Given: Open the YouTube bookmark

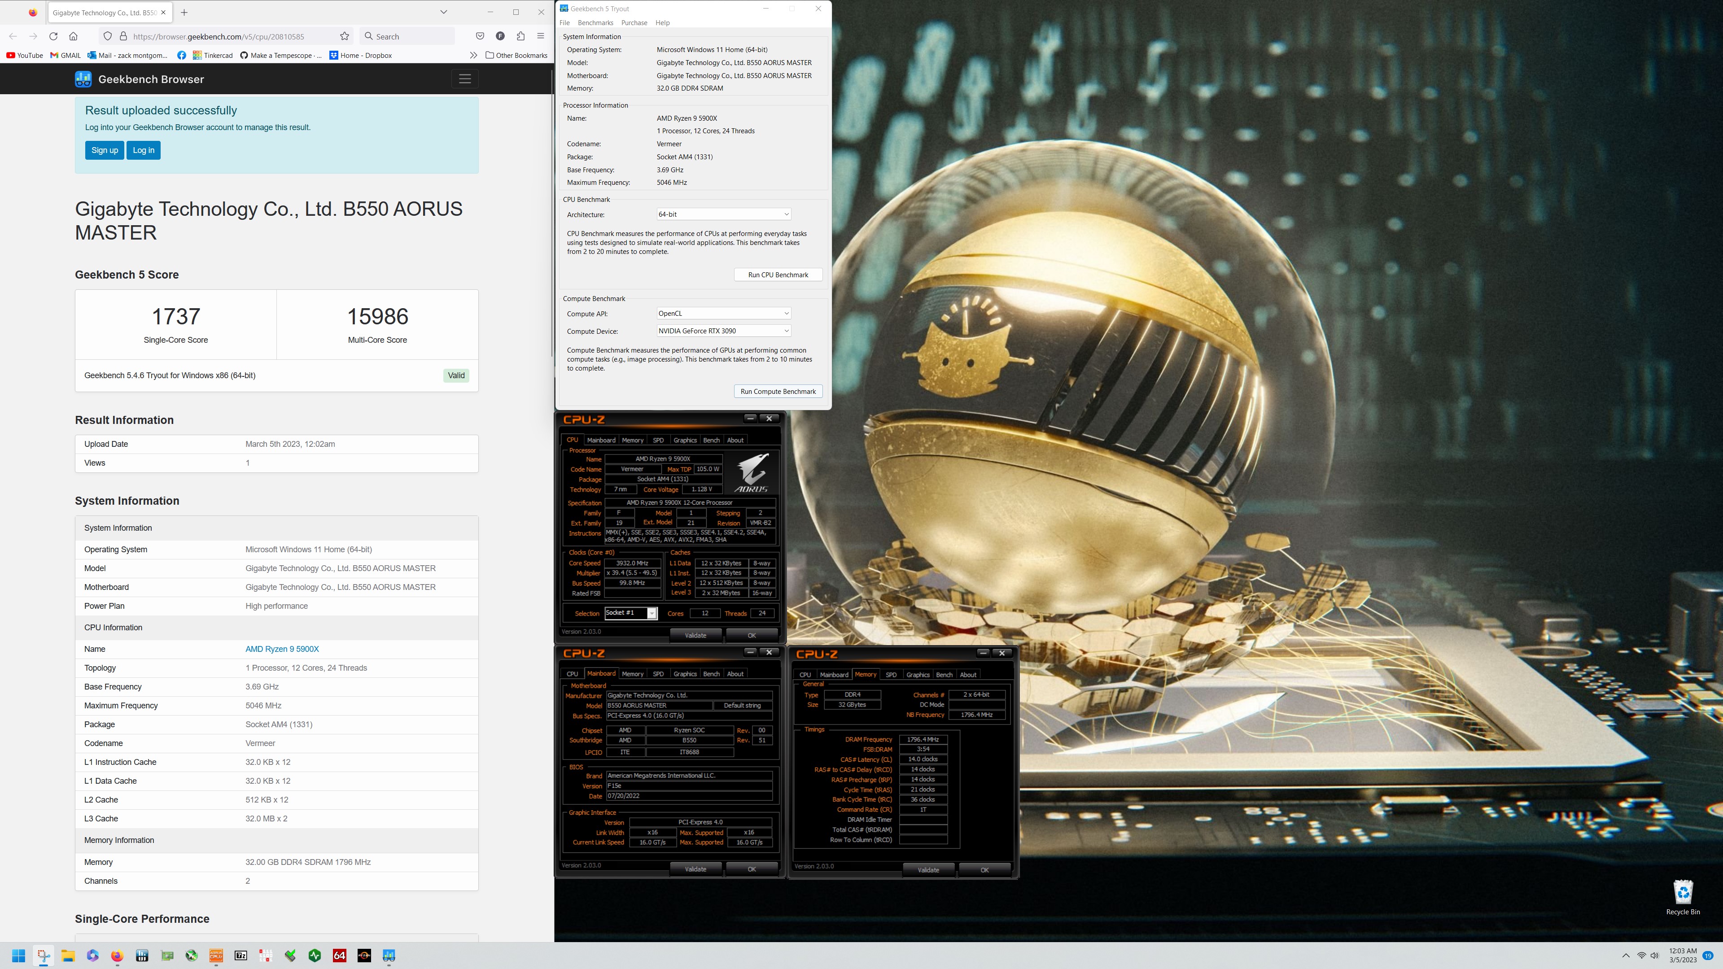Looking at the screenshot, I should tap(25, 56).
